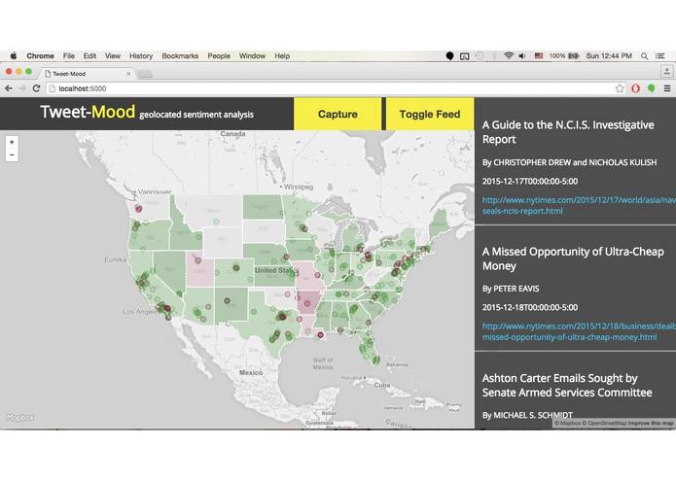Open the Chrome hamburger menu
The width and height of the screenshot is (676, 480).
pos(667,88)
